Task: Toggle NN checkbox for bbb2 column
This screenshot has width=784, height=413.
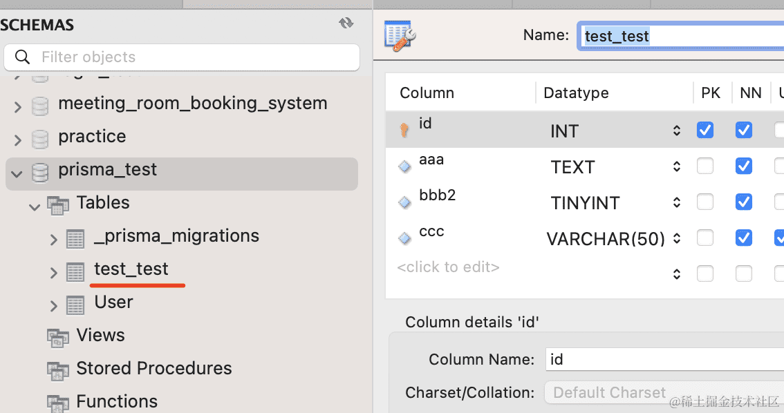Action: [744, 202]
